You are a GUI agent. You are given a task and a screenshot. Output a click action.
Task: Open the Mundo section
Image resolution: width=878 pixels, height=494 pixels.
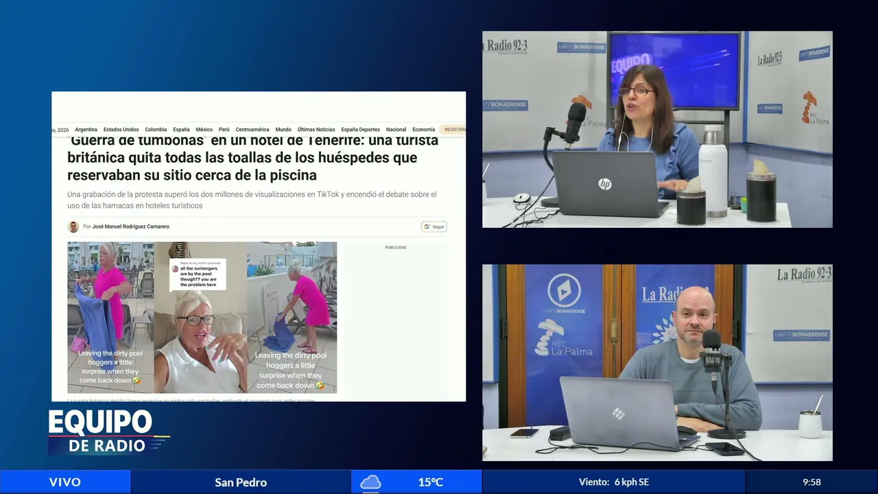283,130
